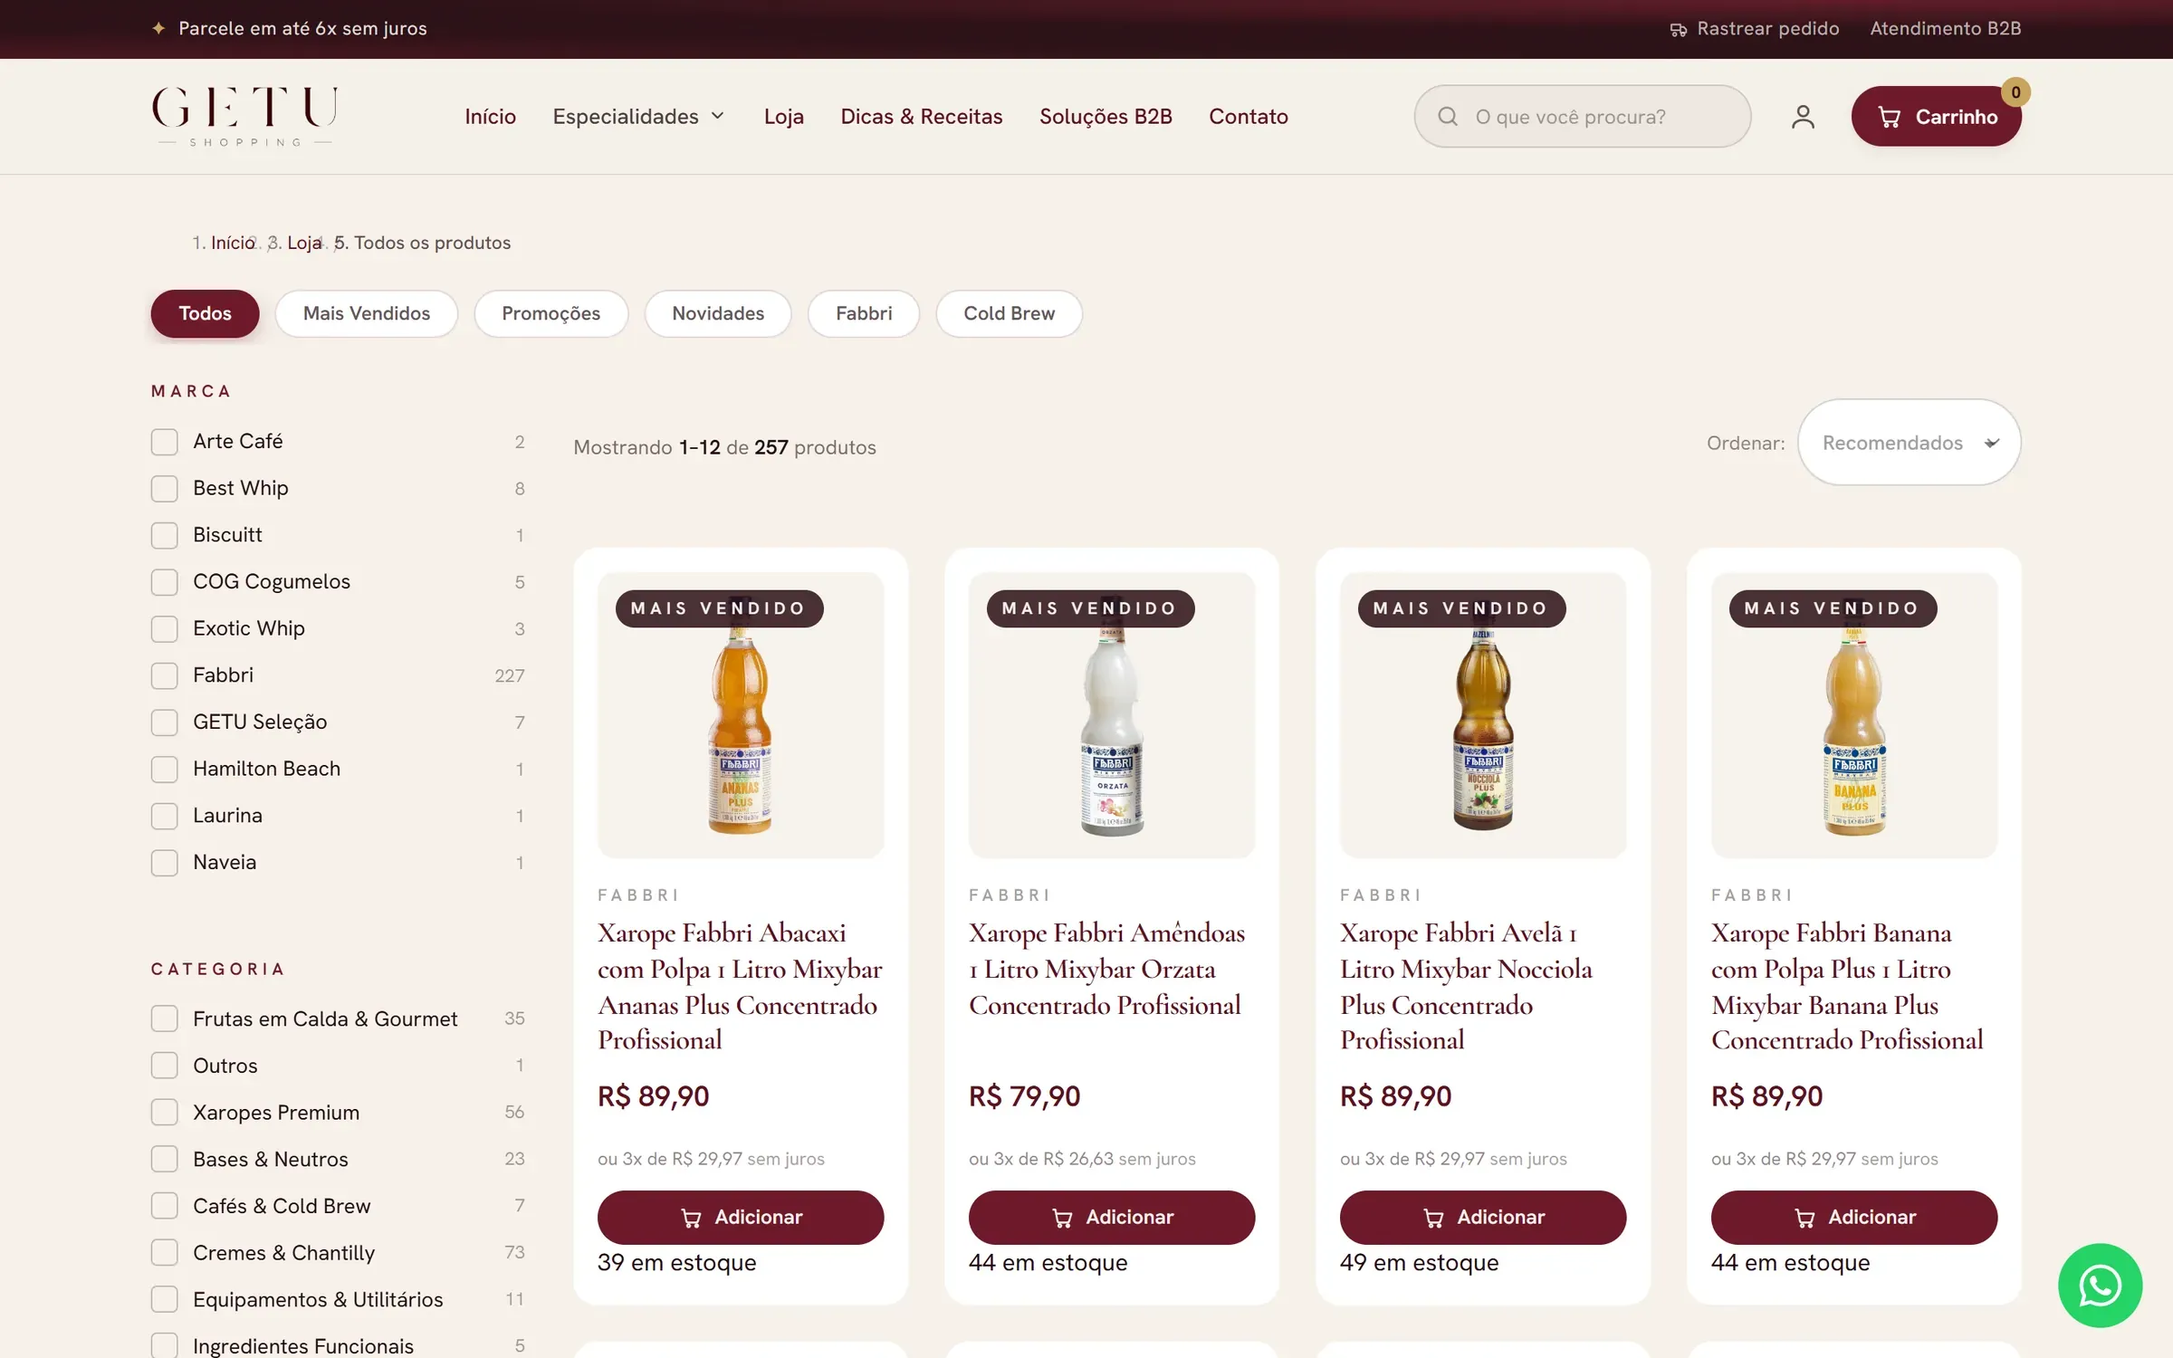Open the WhatsApp chat floating icon
This screenshot has height=1358, width=2173.
point(2100,1285)
